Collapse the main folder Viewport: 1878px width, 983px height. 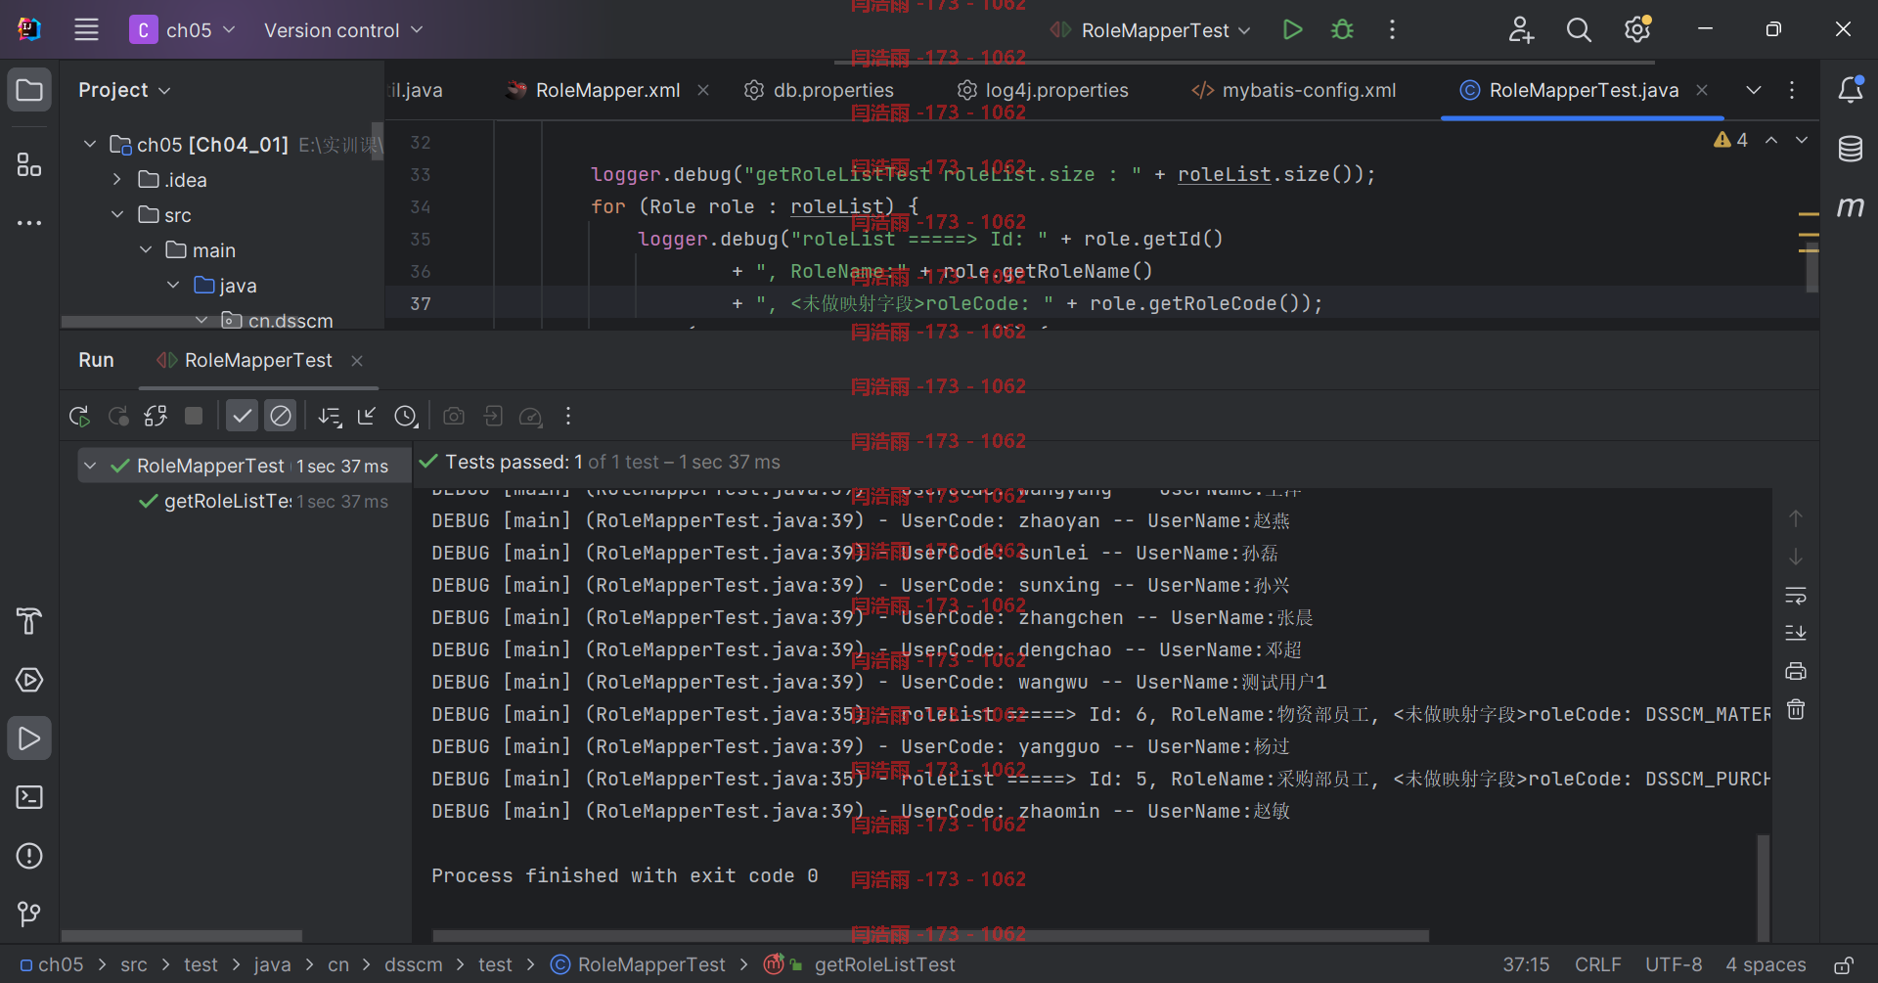click(x=146, y=250)
